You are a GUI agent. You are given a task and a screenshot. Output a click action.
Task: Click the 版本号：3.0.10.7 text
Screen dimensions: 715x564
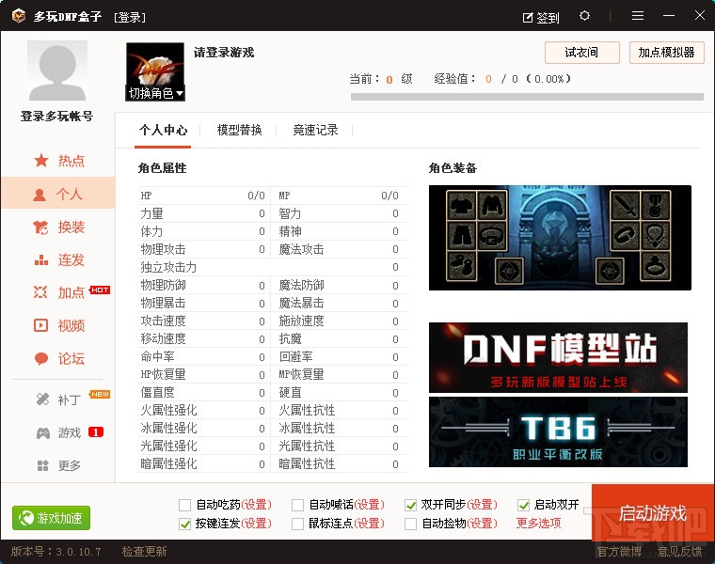(56, 552)
